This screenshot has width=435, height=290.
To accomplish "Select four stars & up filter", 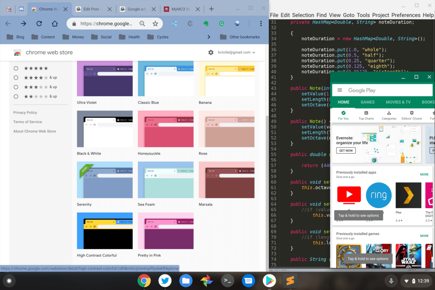I will pos(16,78).
